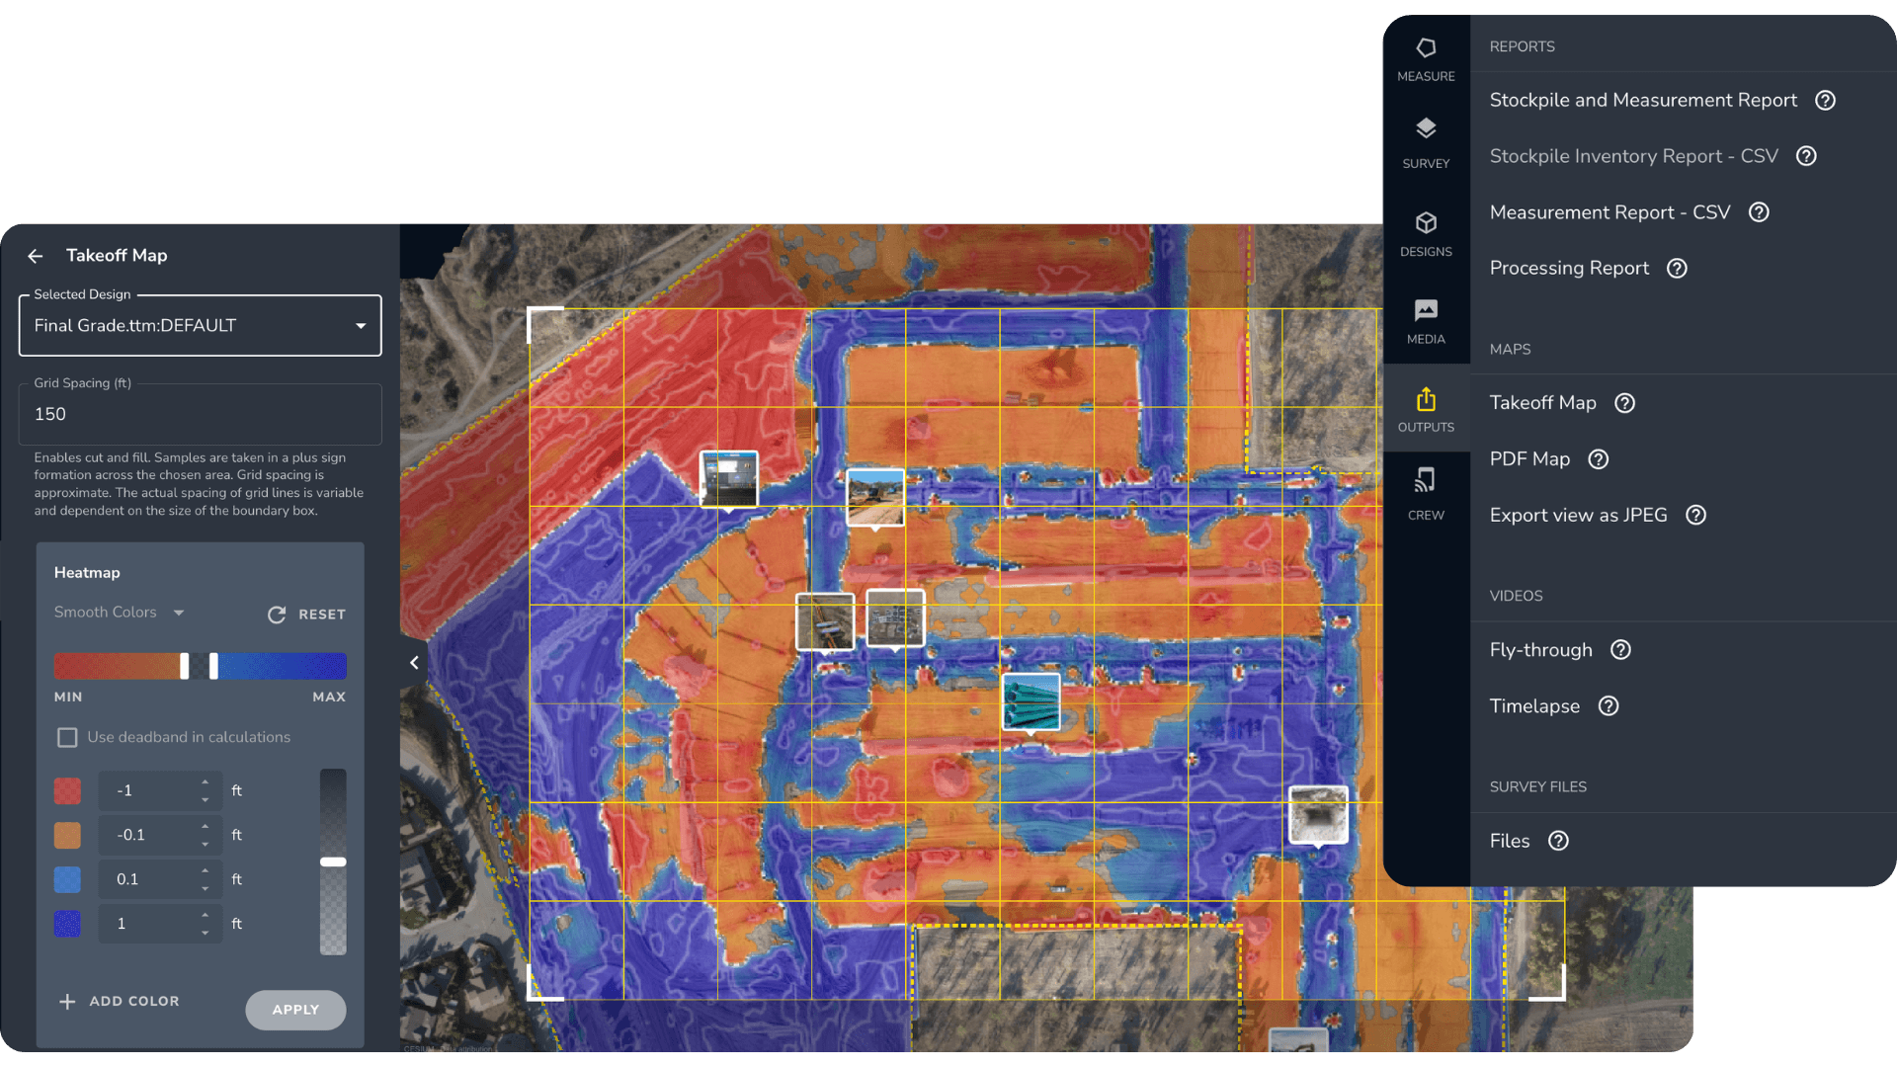Image resolution: width=1897 pixels, height=1067 pixels.
Task: Open the Selected Design dropdown
Action: pyautogui.click(x=200, y=325)
